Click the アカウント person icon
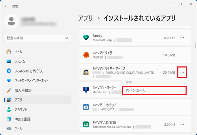This screenshot has height=135, width=197. click(x=9, y=110)
